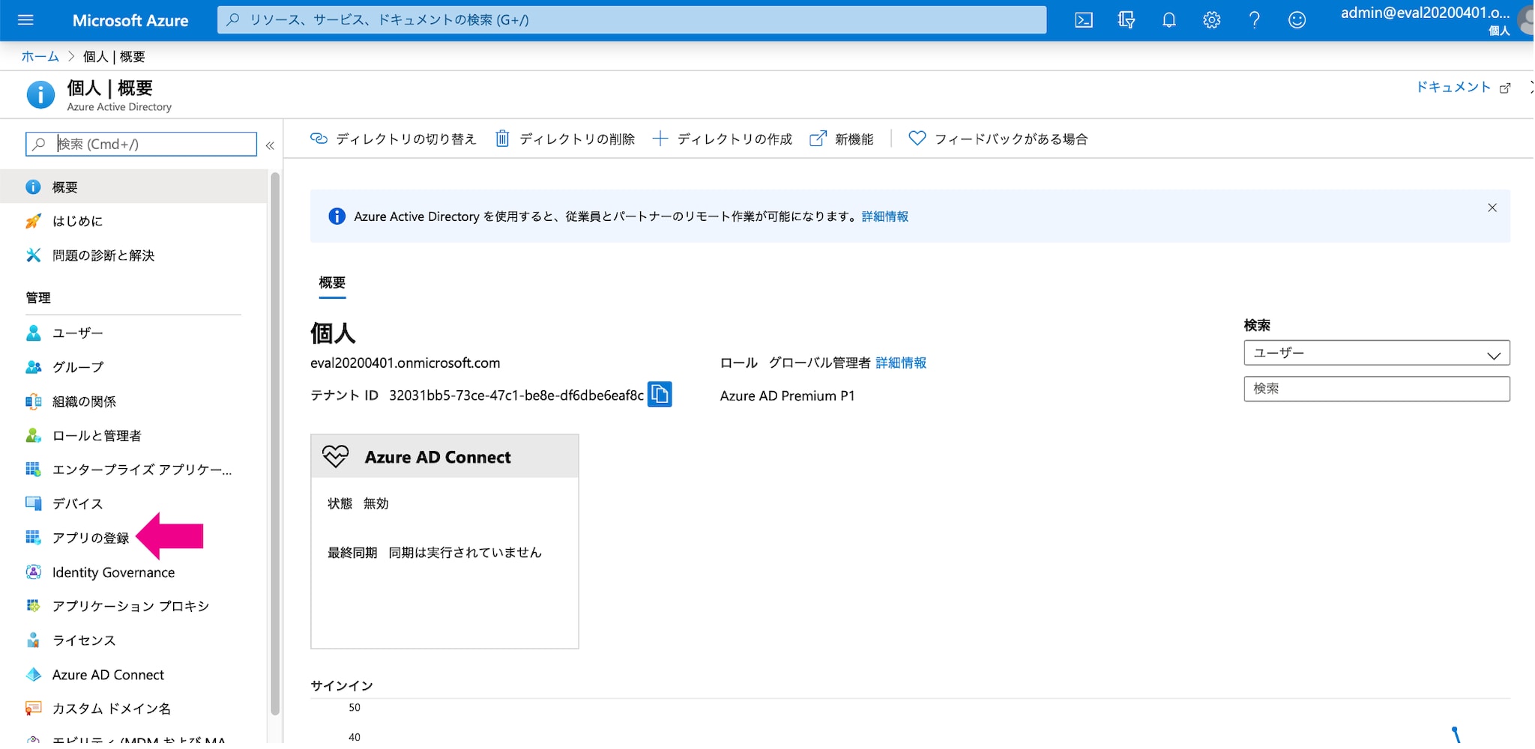Click the 組織の関係 icon
Viewport: 1535px width, 749px height.
tap(33, 401)
